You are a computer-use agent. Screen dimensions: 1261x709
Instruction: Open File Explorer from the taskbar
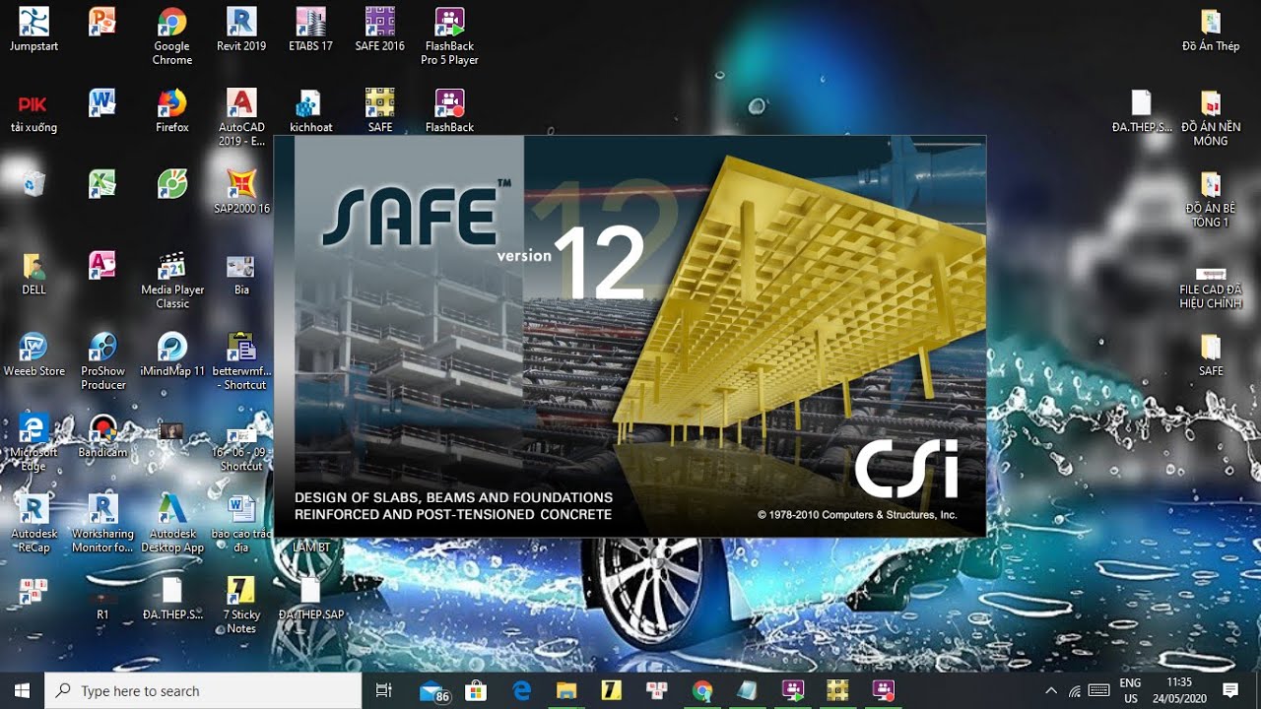565,690
